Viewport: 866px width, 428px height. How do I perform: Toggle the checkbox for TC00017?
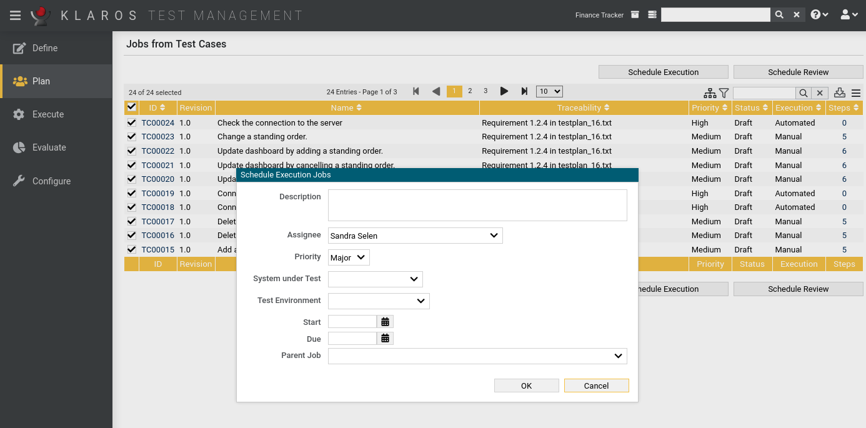tap(131, 221)
